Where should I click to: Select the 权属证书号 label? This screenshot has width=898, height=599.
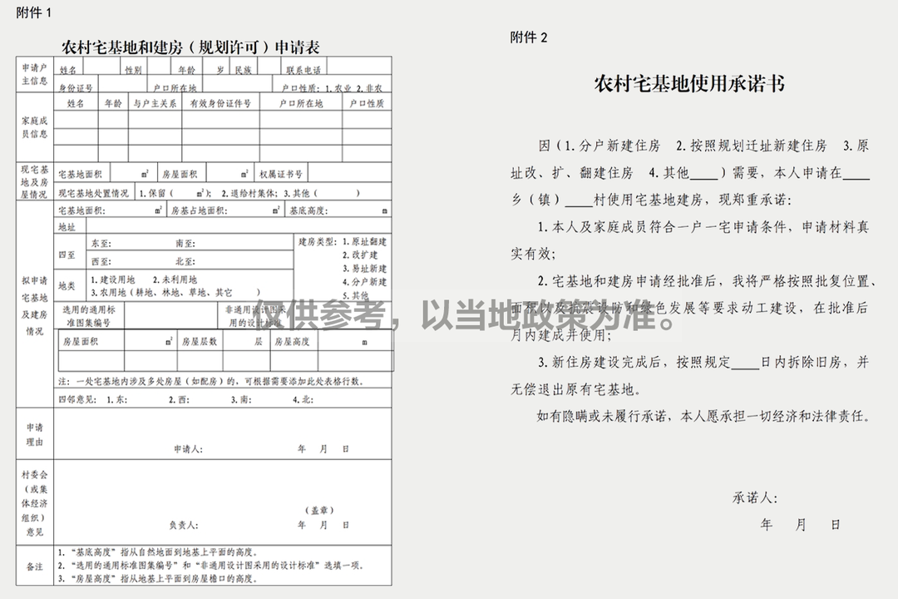point(281,174)
